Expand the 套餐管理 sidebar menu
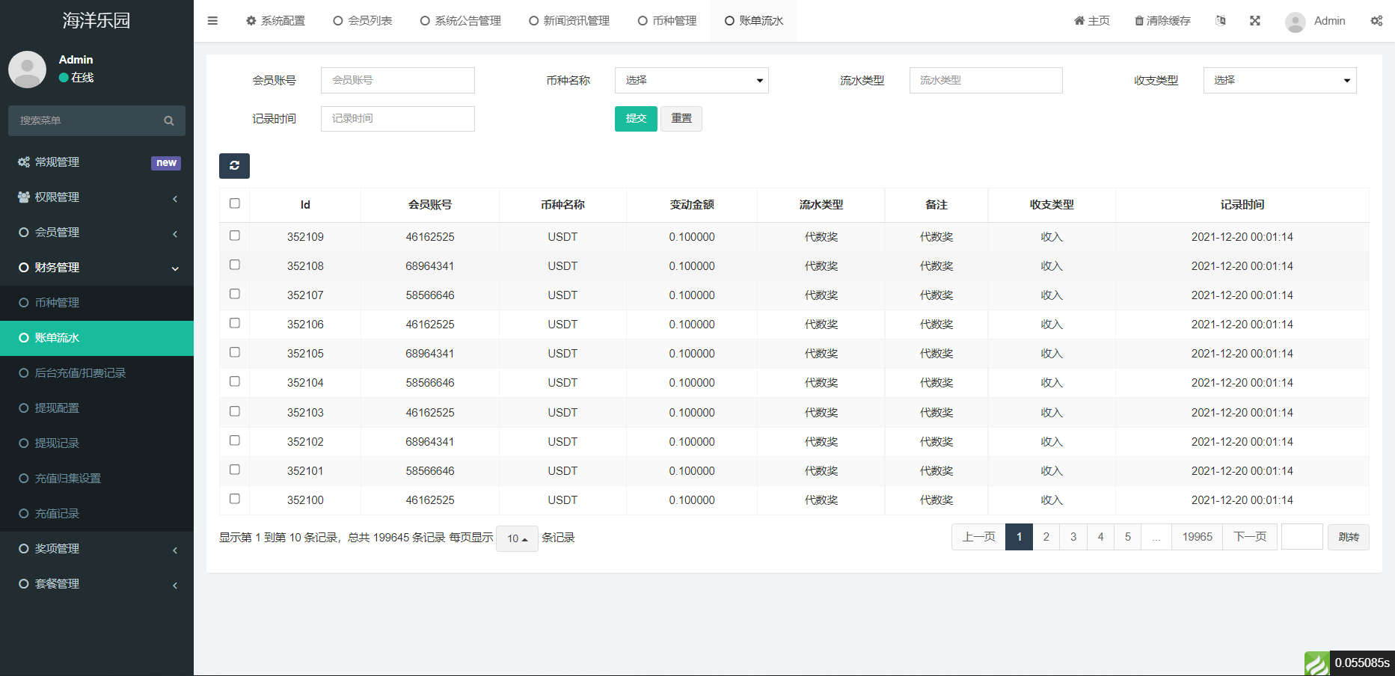Viewport: 1395px width, 676px height. (x=96, y=584)
